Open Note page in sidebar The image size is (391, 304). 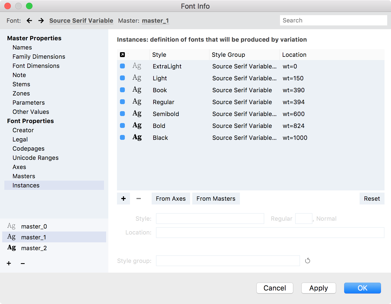tap(19, 75)
